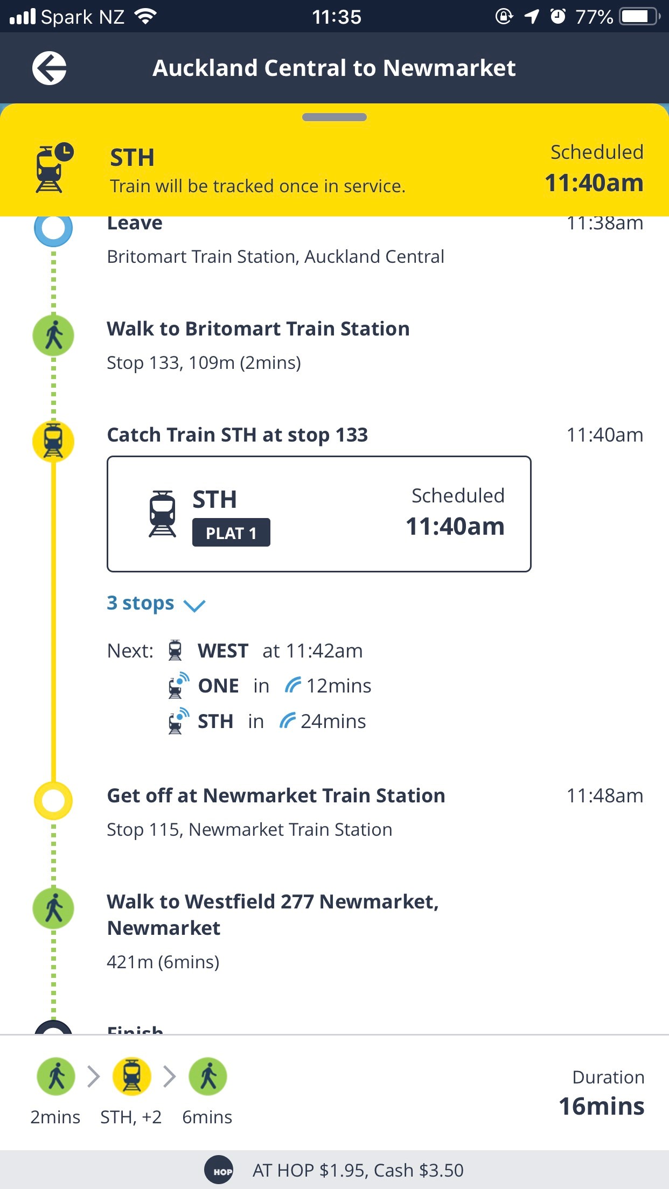
Task: Select next STH train in 24mins
Action: [267, 721]
